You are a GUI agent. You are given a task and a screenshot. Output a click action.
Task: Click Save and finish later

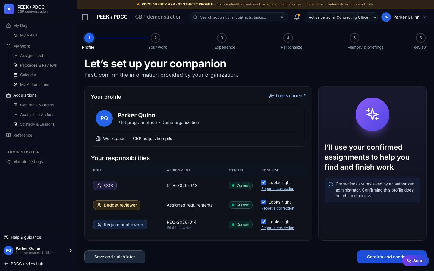click(115, 257)
